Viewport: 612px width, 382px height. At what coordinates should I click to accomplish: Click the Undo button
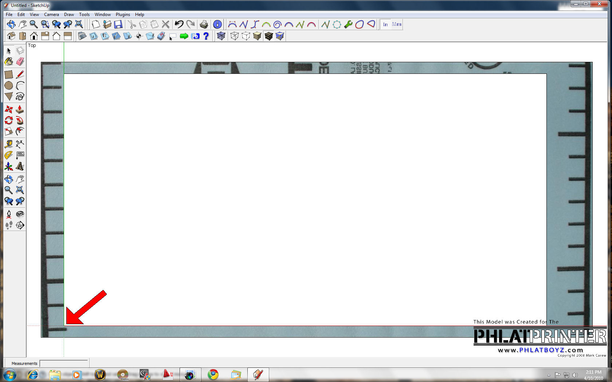[x=179, y=24]
